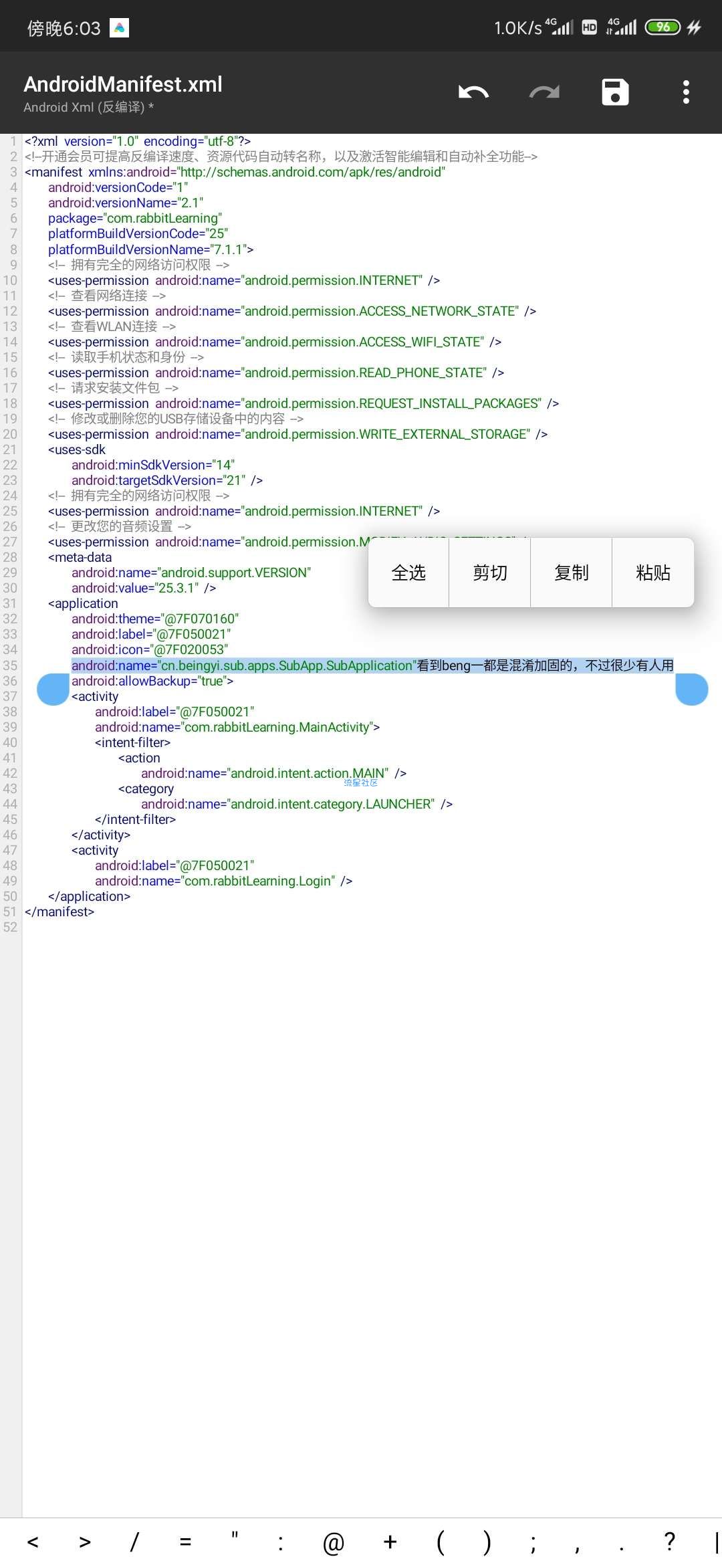Tap the undo arrow icon
The width and height of the screenshot is (722, 1565).
point(473,92)
